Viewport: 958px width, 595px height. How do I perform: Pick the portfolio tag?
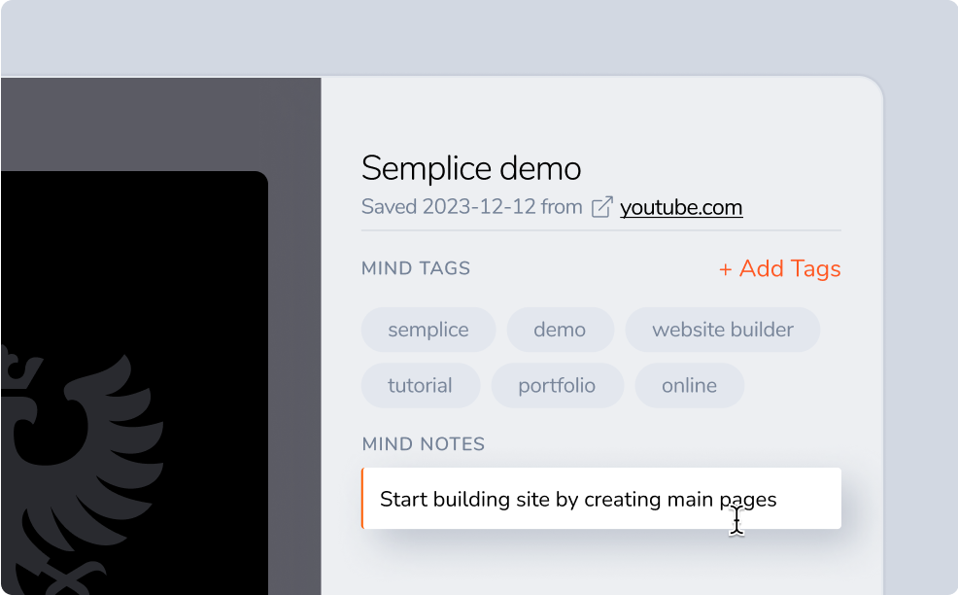[x=557, y=385]
